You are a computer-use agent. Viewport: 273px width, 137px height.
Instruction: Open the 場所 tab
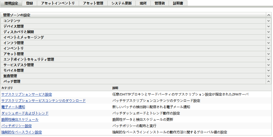click(x=143, y=3)
